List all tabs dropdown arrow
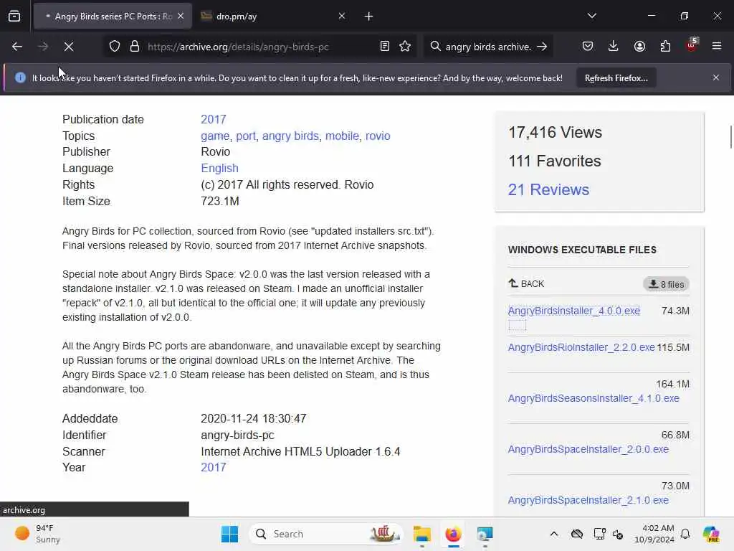The width and height of the screenshot is (734, 551). pyautogui.click(x=591, y=17)
